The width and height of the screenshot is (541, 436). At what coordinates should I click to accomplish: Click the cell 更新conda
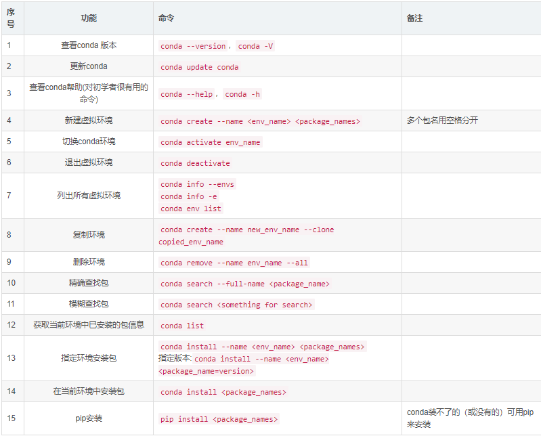pyautogui.click(x=89, y=66)
